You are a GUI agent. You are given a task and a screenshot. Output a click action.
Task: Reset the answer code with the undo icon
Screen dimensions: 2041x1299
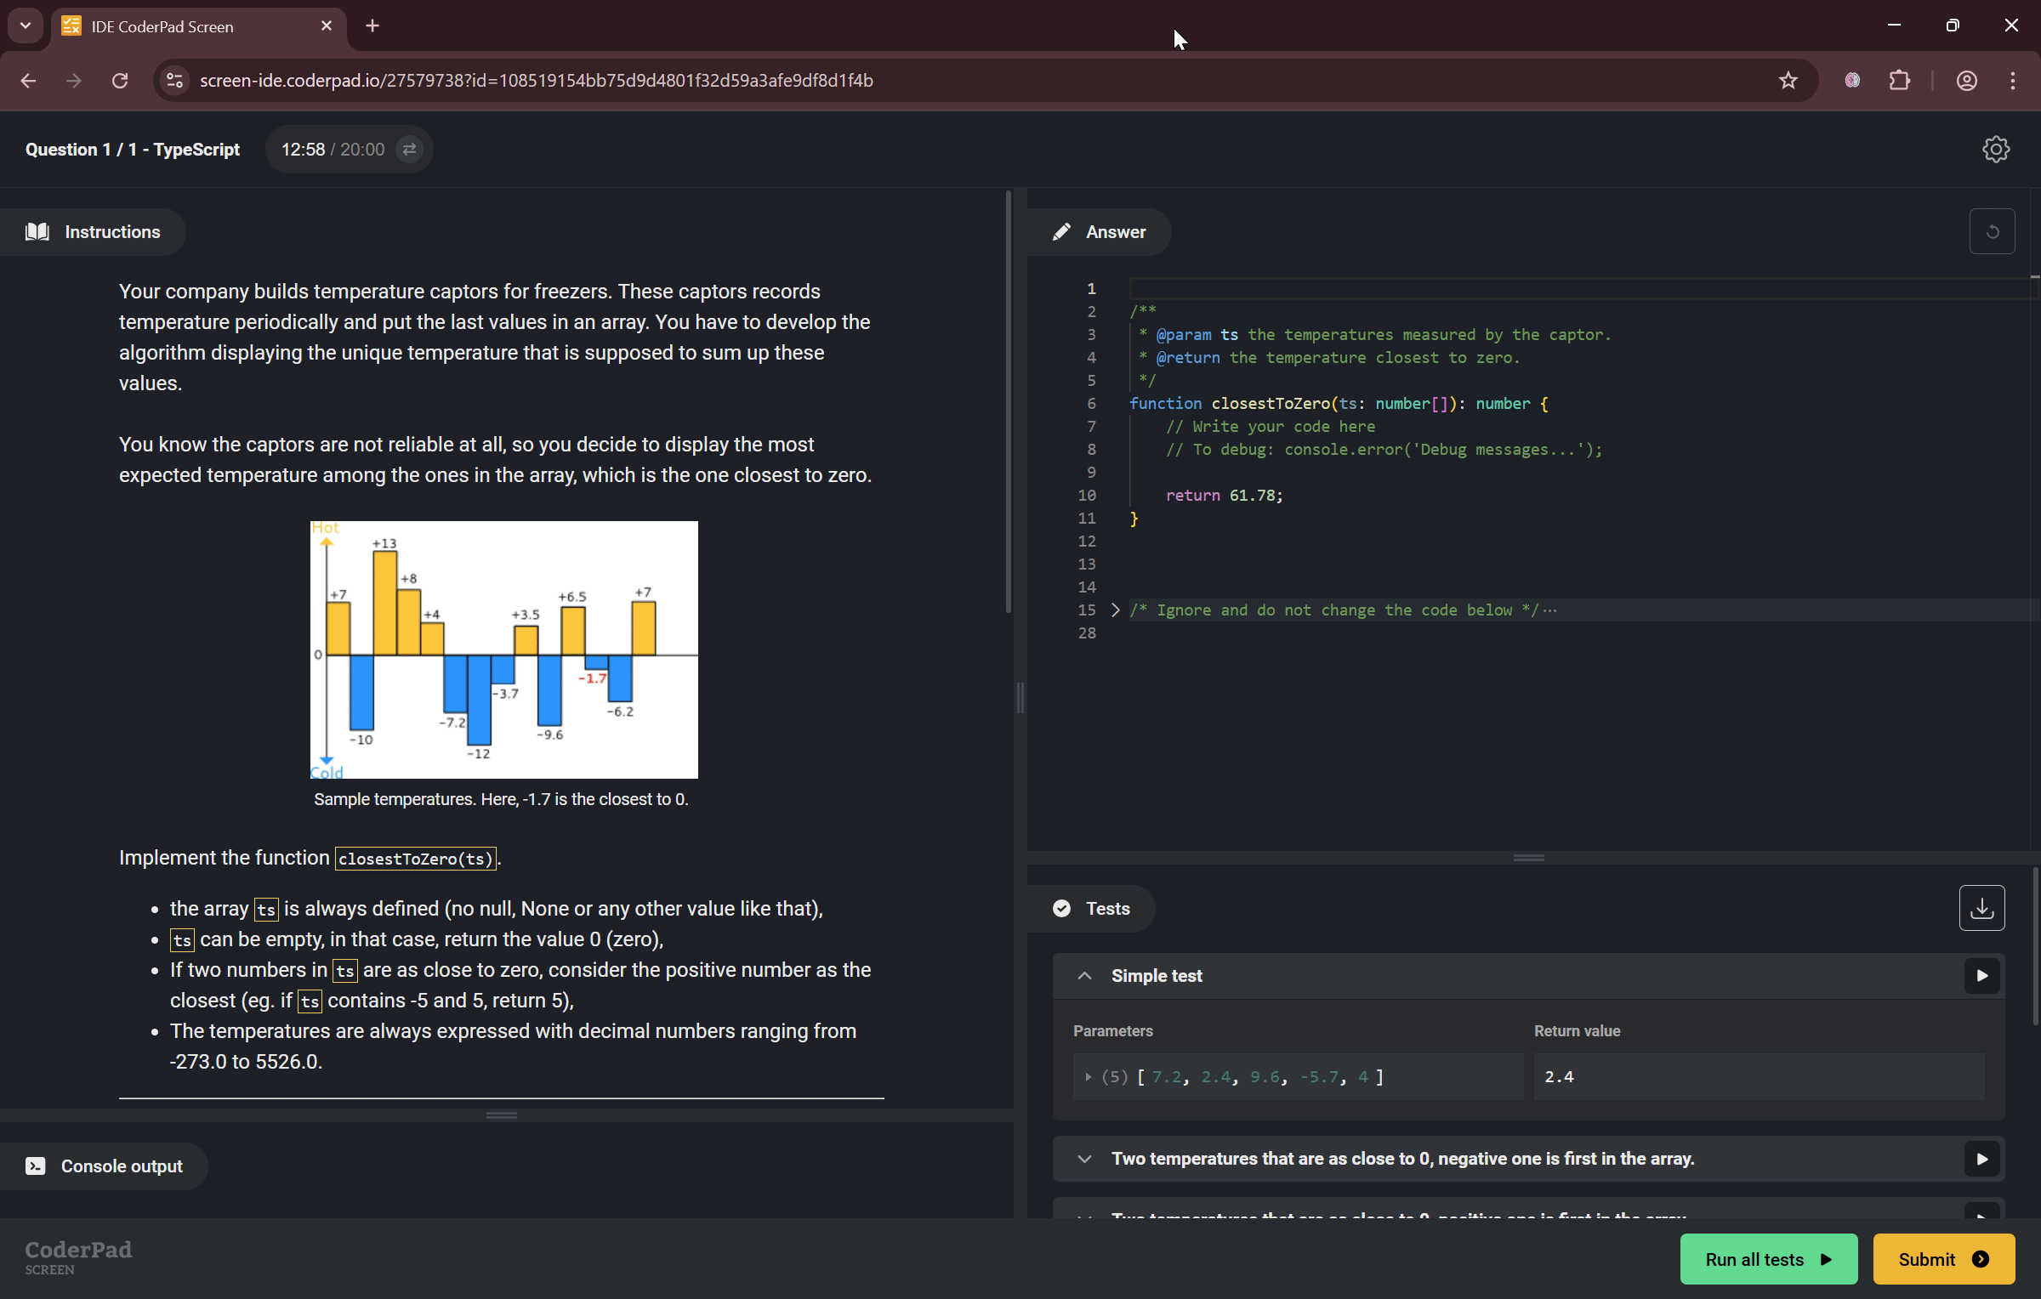click(1992, 231)
